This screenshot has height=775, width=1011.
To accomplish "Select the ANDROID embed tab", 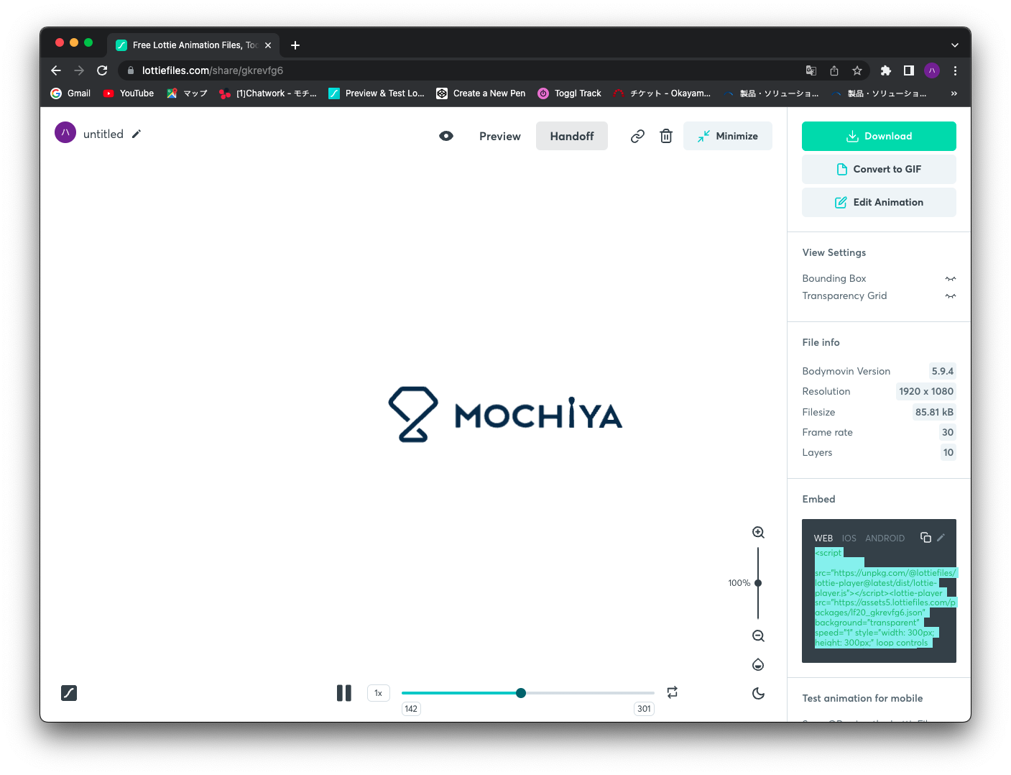I will coord(885,538).
